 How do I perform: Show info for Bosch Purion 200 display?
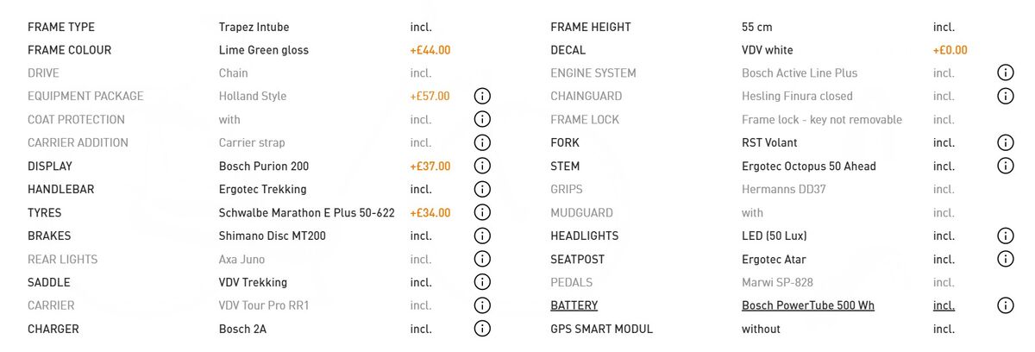(482, 166)
